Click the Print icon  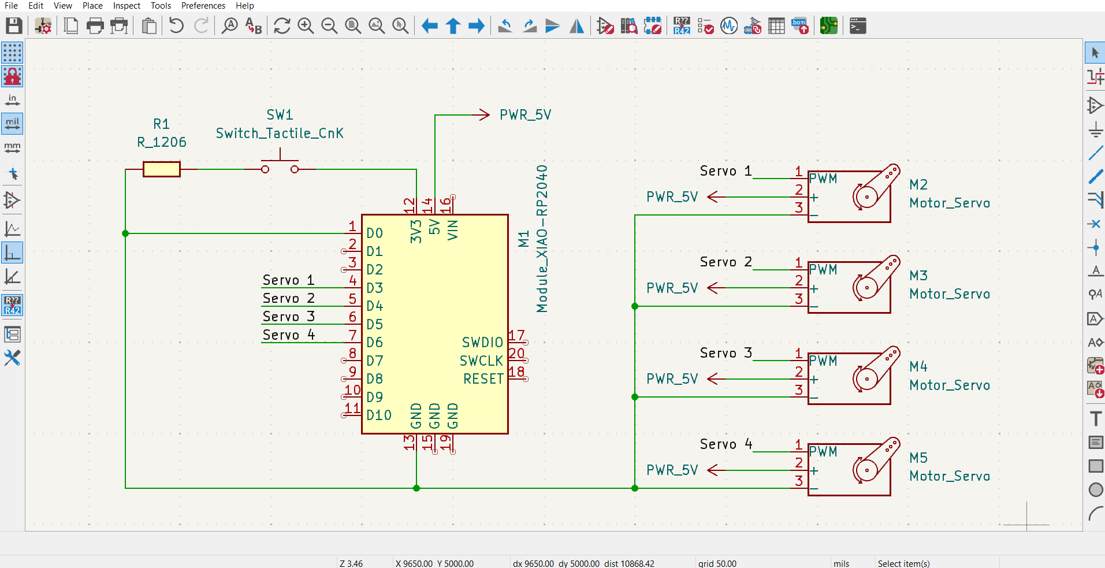click(95, 26)
